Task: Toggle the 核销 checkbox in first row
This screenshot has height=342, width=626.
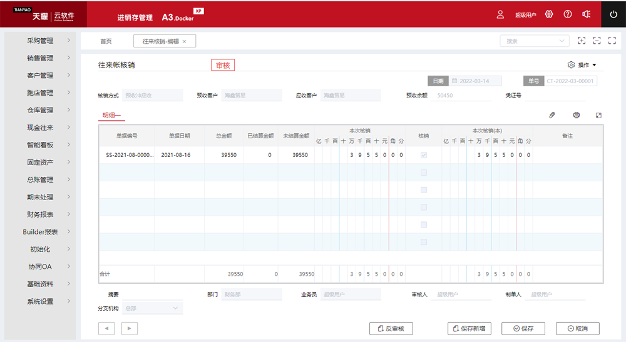Action: (x=424, y=154)
